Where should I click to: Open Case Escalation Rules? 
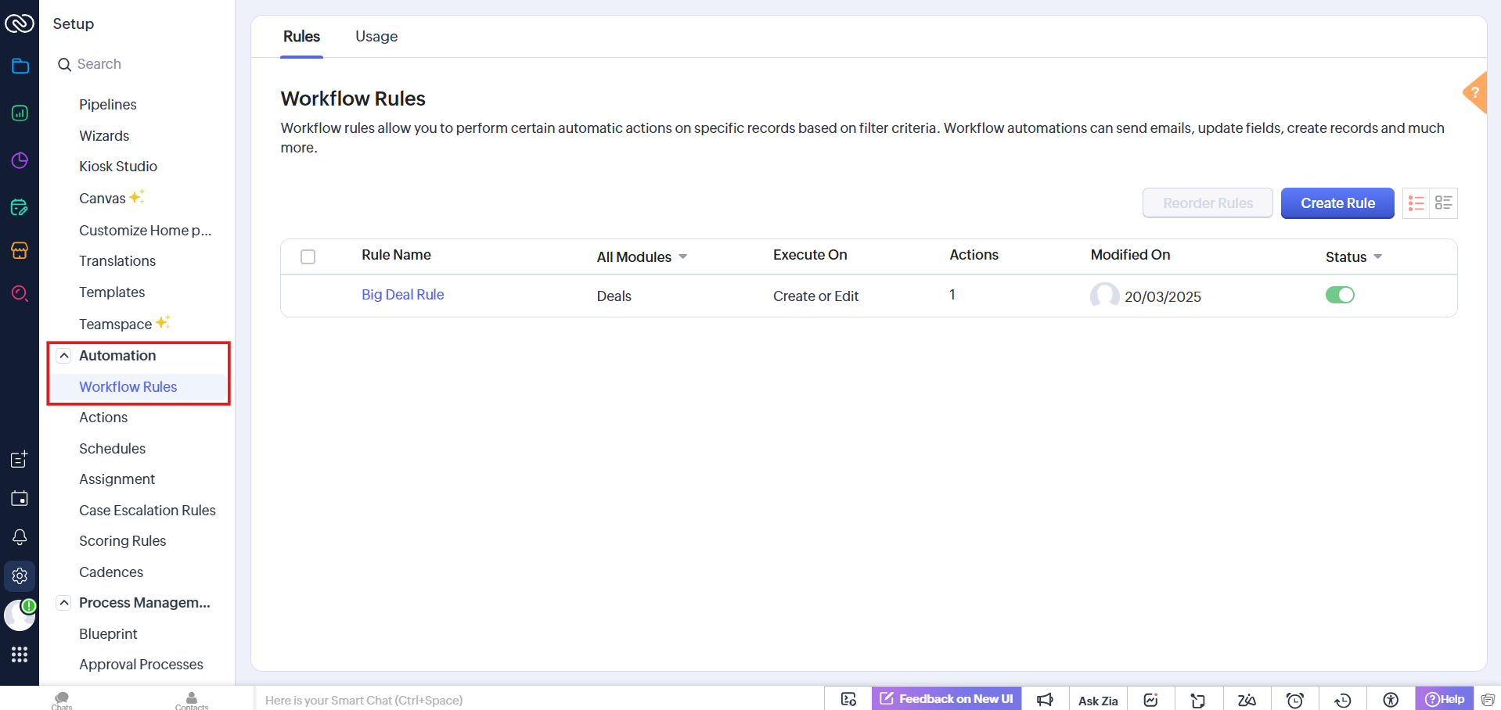point(147,511)
